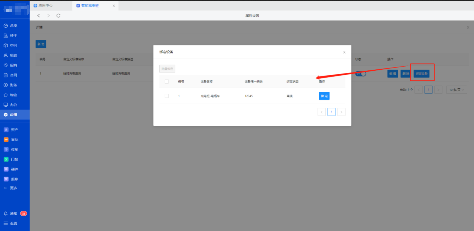Check the select-all checkbox in table header
The image size is (474, 231).
[167, 82]
